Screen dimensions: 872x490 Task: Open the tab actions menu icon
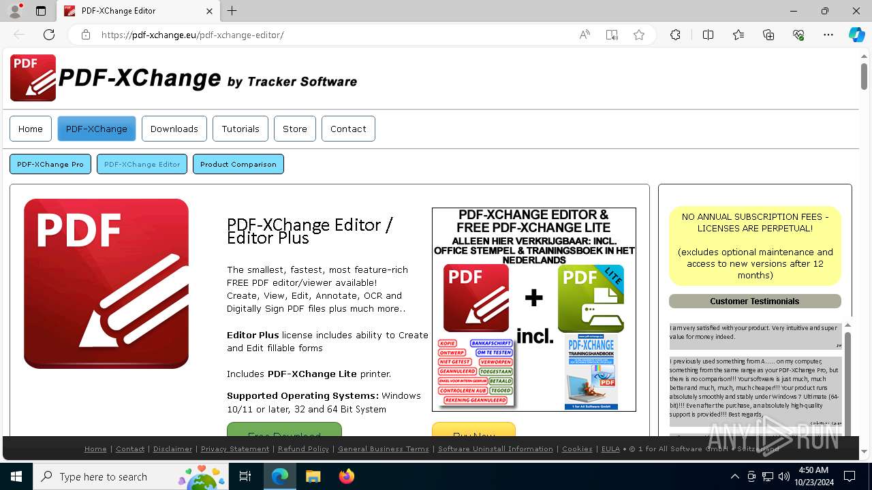click(x=41, y=11)
